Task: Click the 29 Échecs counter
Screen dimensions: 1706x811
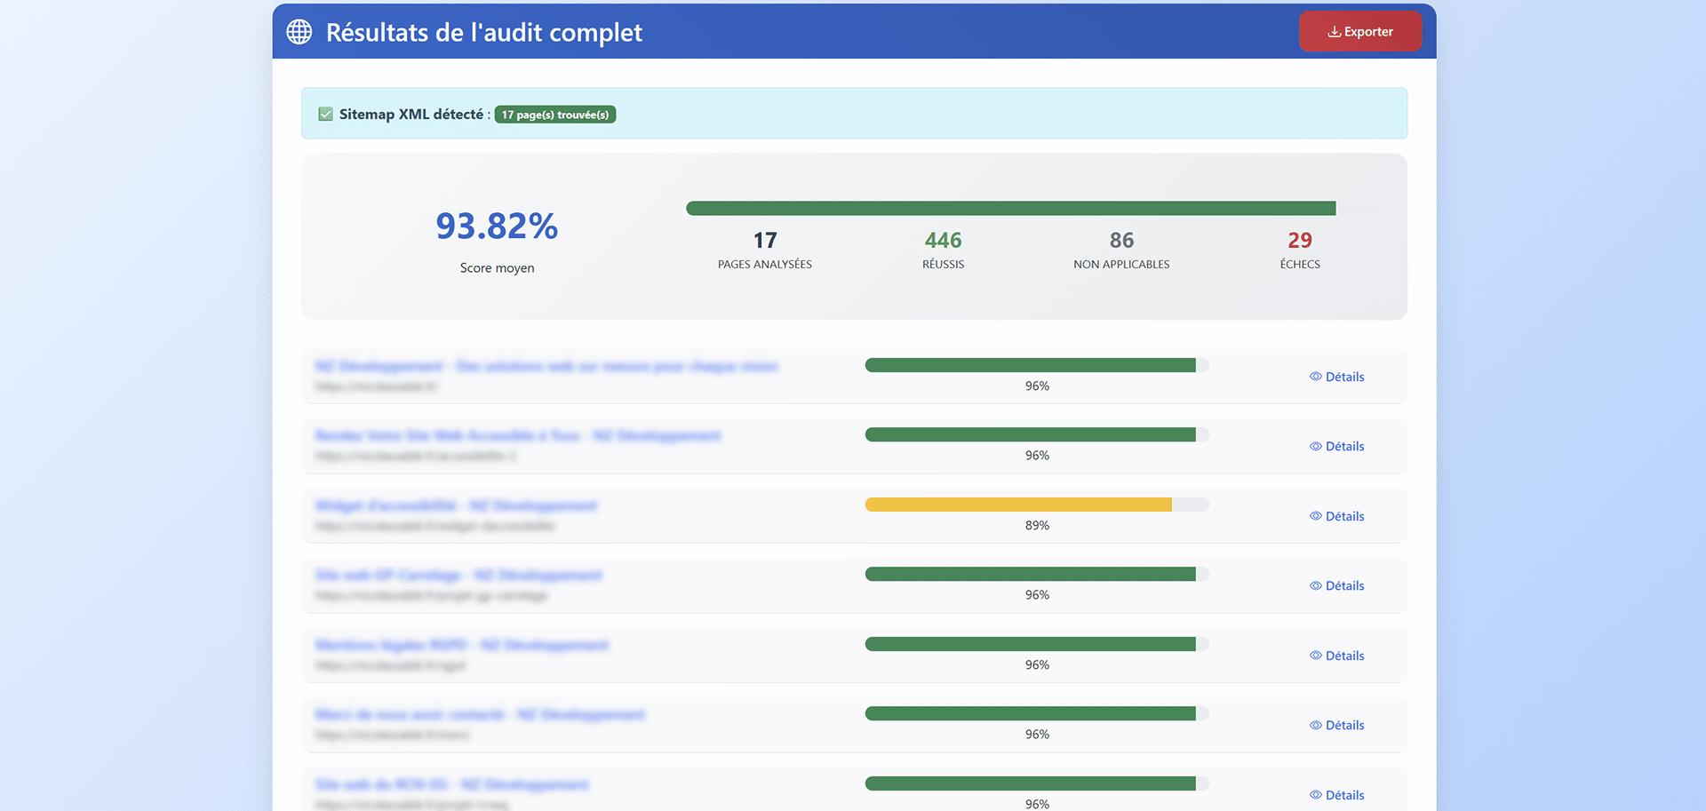Action: click(x=1299, y=241)
